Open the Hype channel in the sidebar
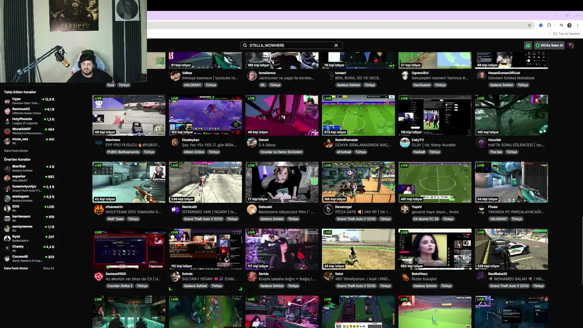Viewport: 583px width, 328px height. click(x=30, y=101)
